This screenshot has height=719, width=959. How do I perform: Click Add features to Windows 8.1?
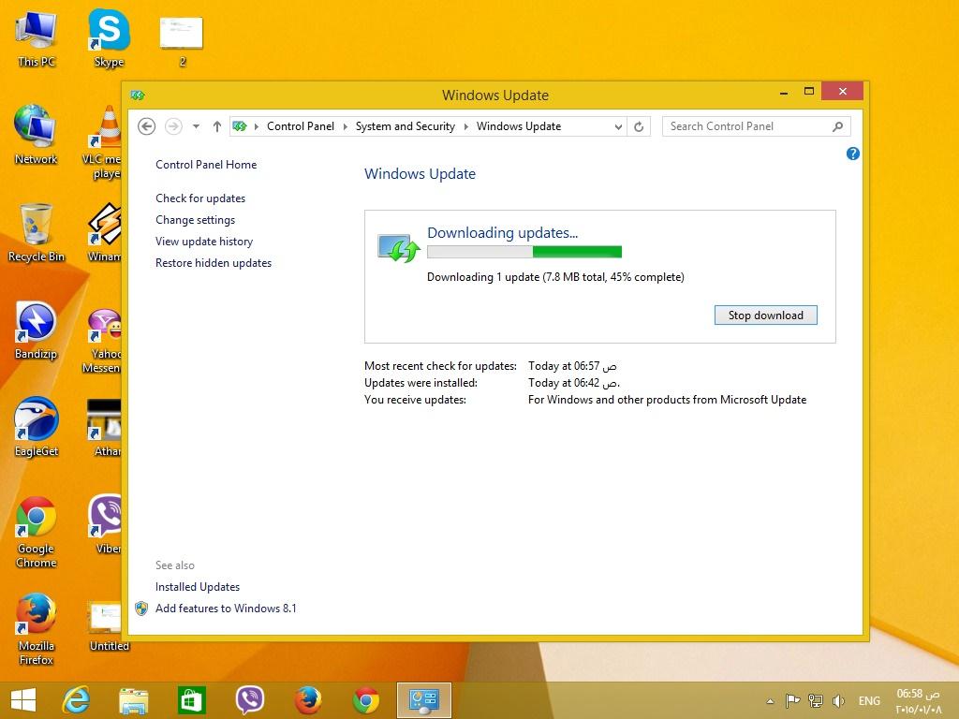pos(226,609)
